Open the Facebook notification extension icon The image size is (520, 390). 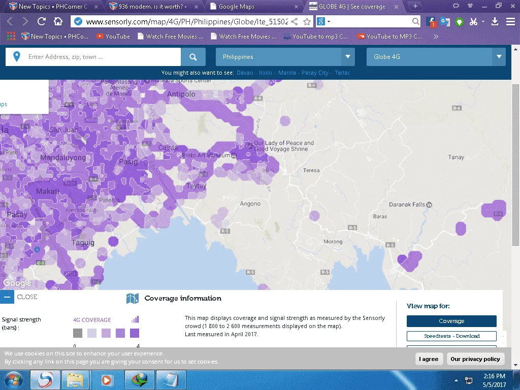(x=431, y=22)
